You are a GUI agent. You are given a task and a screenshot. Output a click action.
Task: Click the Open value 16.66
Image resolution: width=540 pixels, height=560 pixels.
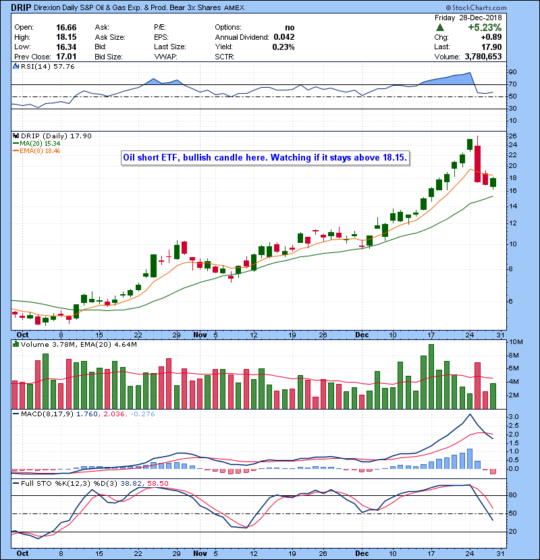(x=66, y=28)
